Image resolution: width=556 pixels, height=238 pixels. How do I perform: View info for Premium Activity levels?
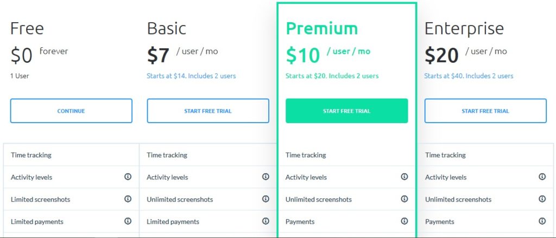click(x=404, y=177)
